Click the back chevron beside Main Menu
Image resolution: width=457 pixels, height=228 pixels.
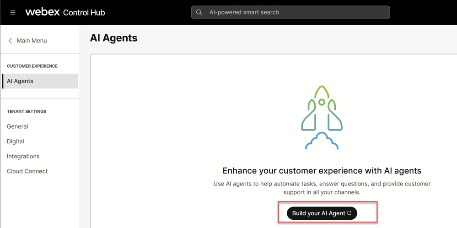(10, 41)
